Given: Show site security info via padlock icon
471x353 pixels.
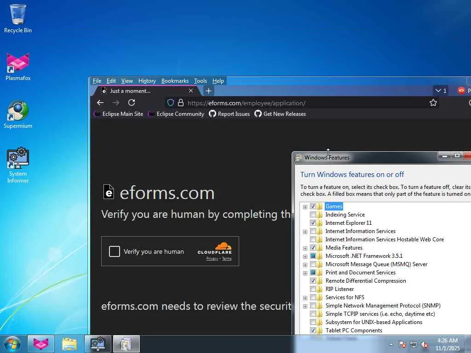Looking at the screenshot, I should [x=180, y=102].
